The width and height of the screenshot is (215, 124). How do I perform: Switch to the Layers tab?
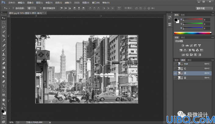point(177,60)
